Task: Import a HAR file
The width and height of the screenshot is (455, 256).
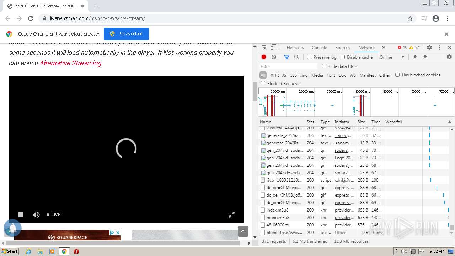Action: coord(415,57)
